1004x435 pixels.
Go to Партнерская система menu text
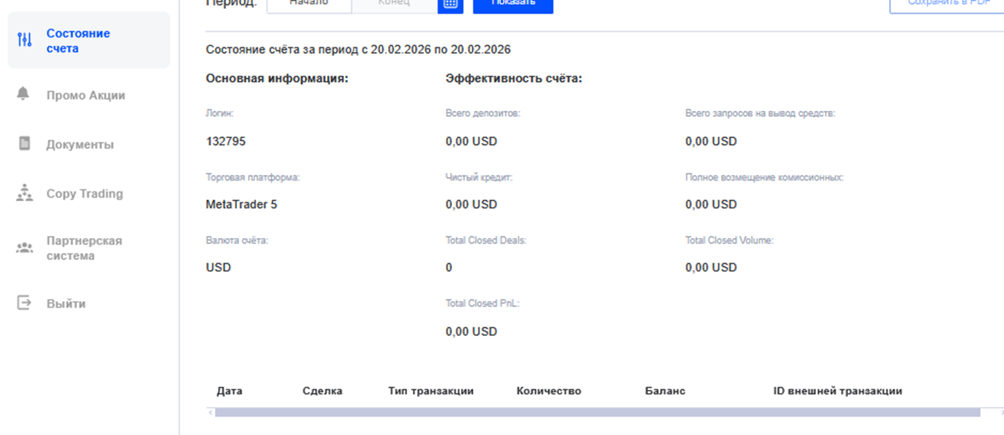(84, 248)
